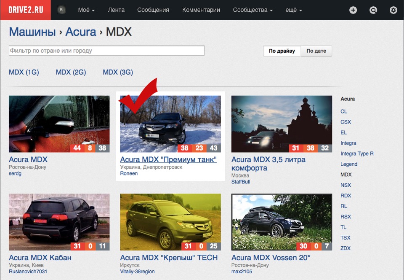Select Integra in Acura model list
The width and height of the screenshot is (404, 280).
[x=348, y=143]
